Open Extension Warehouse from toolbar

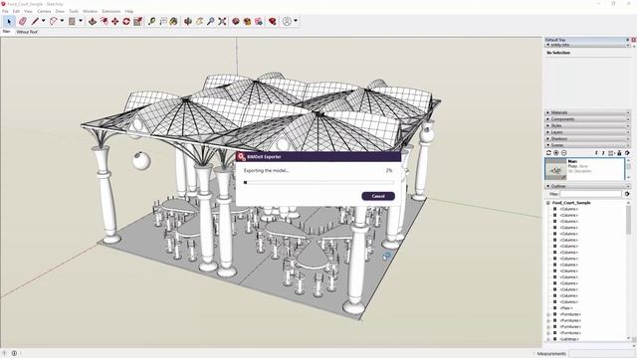coord(247,22)
